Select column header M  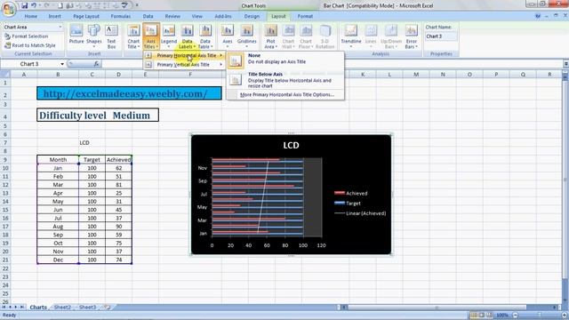[416, 75]
